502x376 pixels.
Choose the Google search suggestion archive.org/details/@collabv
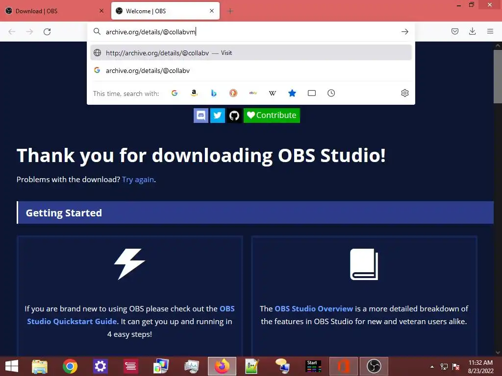pos(251,70)
